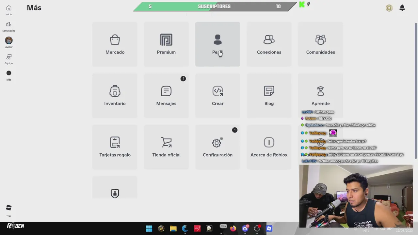
Task: Open Destacadas charts in the sidebar
Action: click(x=9, y=26)
